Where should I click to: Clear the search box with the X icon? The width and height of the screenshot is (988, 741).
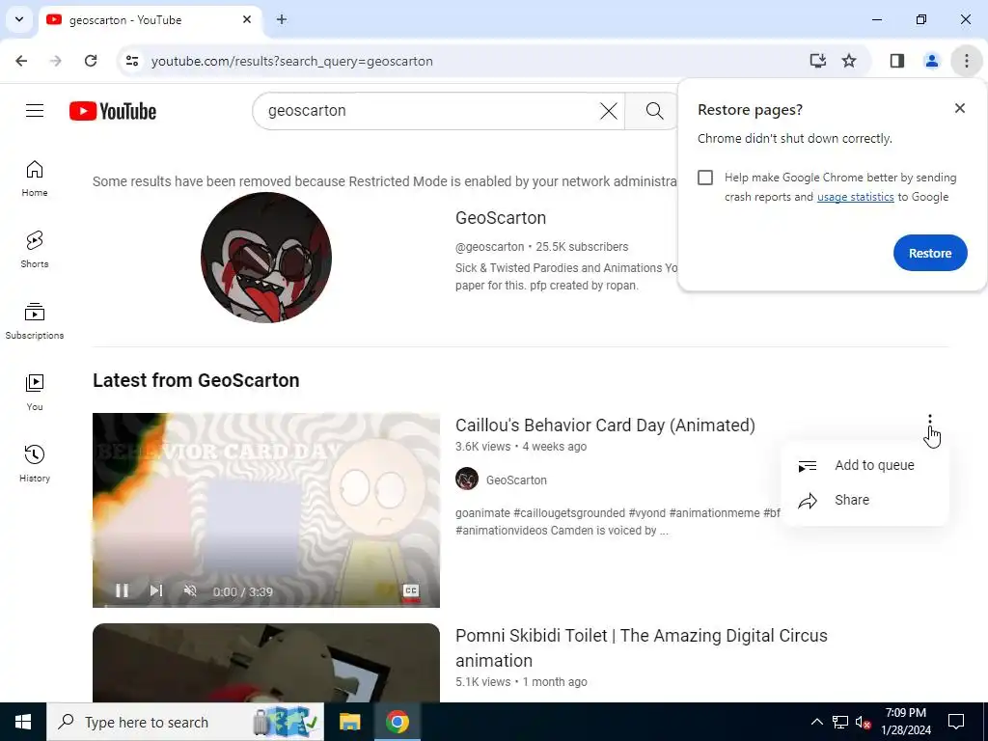click(608, 111)
